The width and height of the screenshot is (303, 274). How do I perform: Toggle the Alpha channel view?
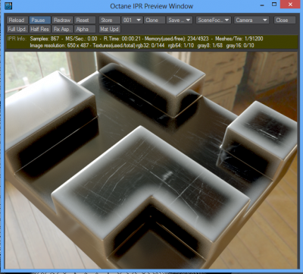[x=85, y=29]
